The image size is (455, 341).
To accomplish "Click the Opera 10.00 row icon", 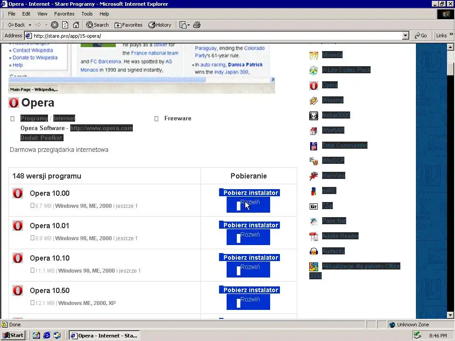I will (18, 193).
